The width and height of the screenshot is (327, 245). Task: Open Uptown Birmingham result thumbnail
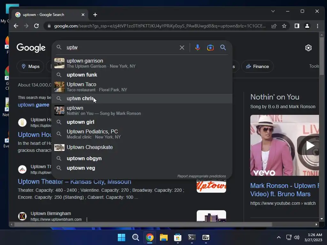(x=211, y=216)
